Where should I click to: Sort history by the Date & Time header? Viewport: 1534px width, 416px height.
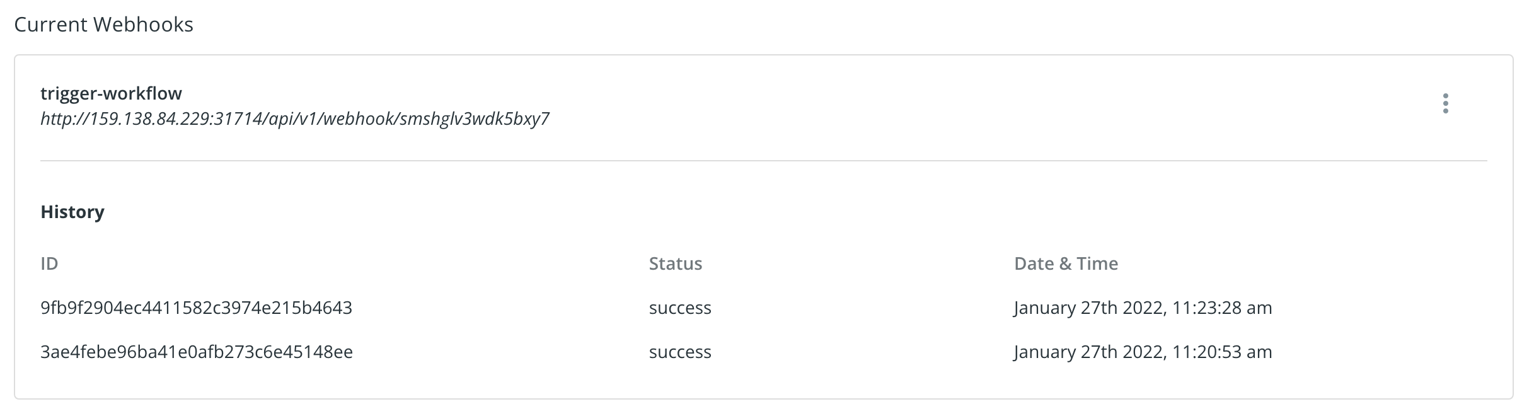(x=1066, y=263)
